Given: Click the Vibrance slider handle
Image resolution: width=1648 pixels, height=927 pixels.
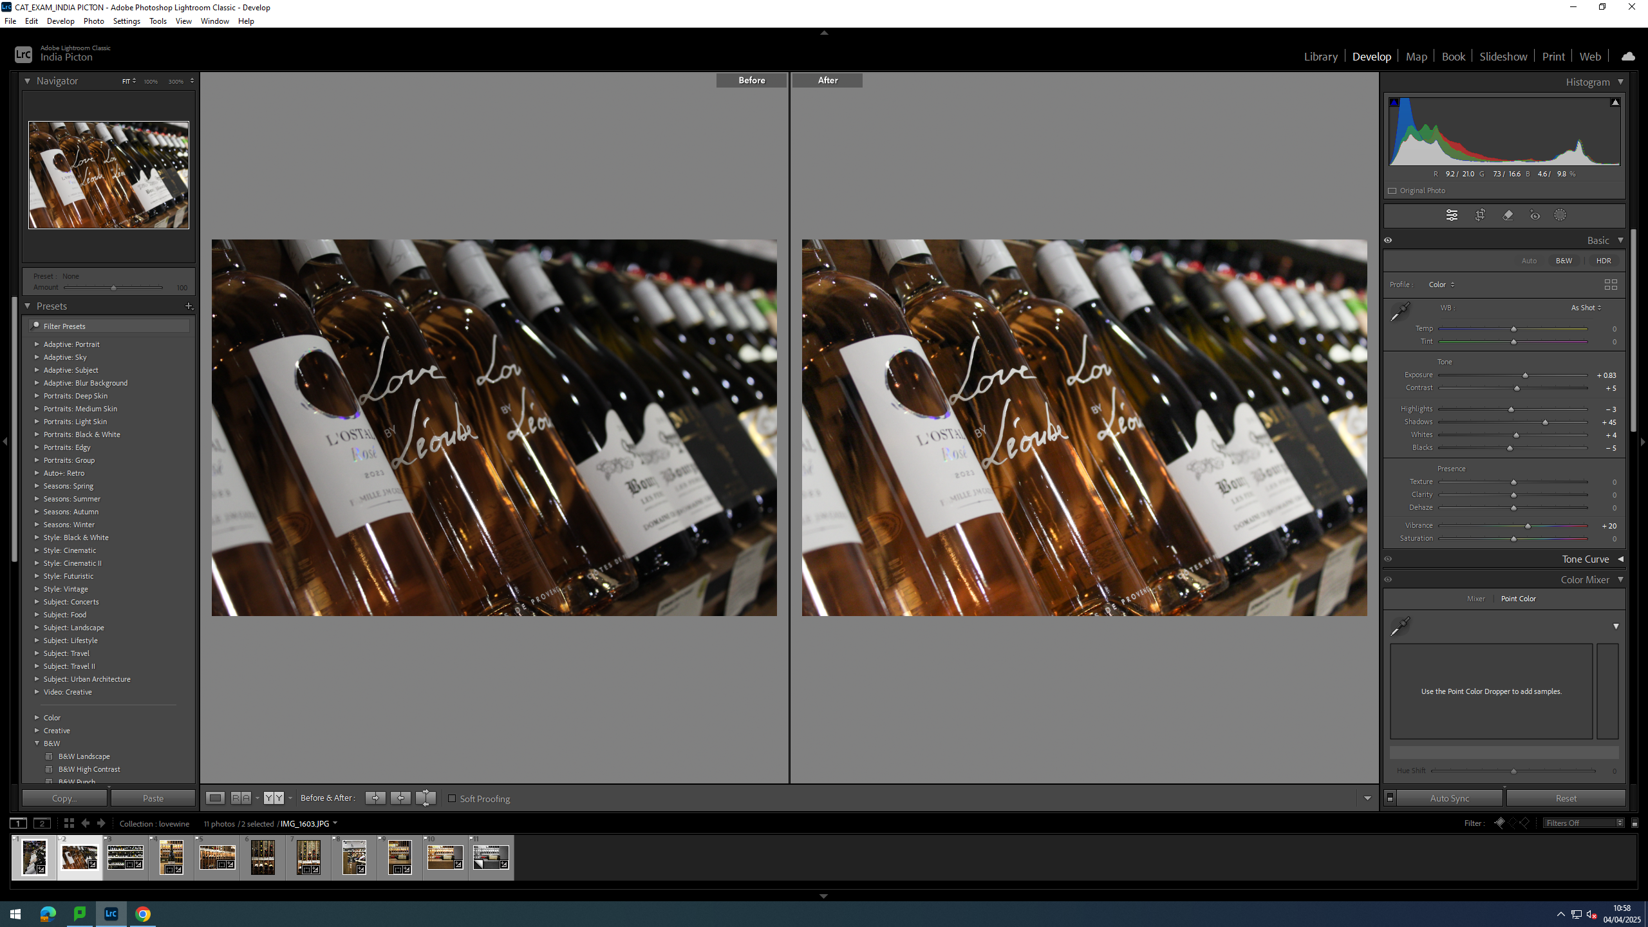Looking at the screenshot, I should tap(1528, 526).
